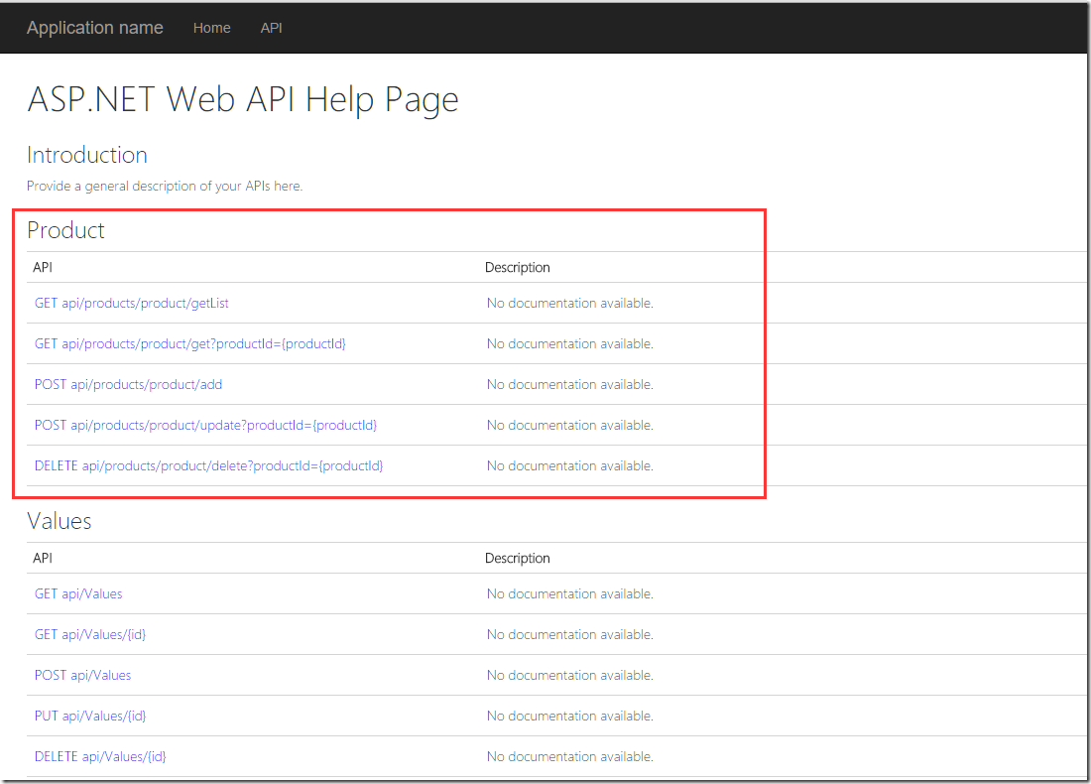This screenshot has width=1091, height=784.
Task: Open DELETE api/Values/{id} link
Action: click(x=100, y=757)
